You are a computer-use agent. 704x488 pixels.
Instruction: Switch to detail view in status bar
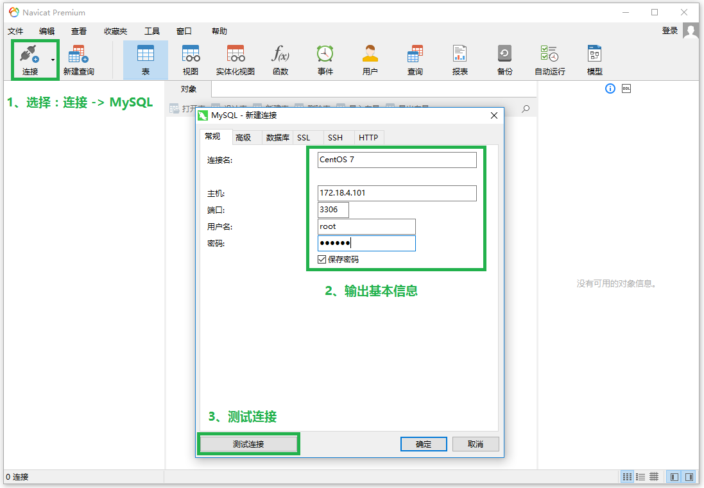tap(654, 477)
